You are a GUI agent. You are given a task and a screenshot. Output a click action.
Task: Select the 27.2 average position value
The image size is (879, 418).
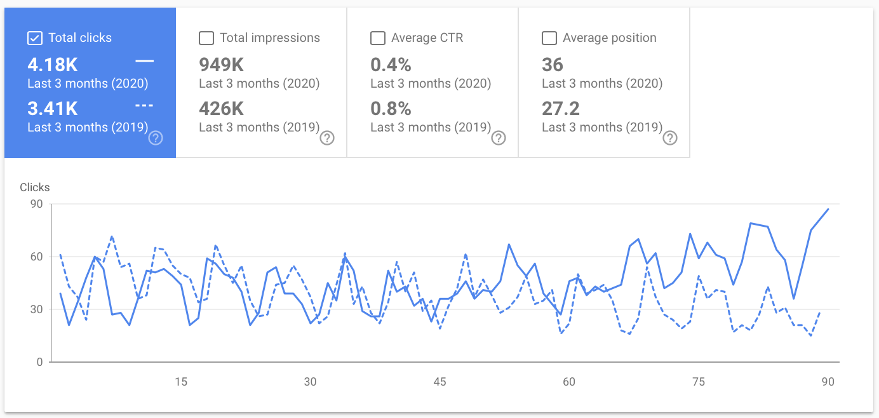tap(561, 109)
